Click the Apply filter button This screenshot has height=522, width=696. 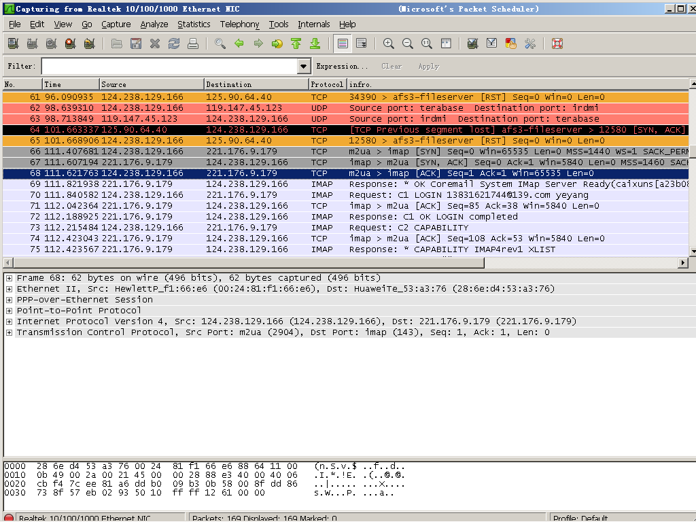(x=428, y=66)
